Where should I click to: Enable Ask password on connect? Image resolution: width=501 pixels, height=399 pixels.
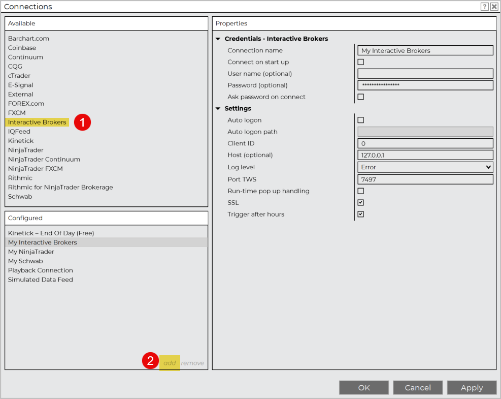(x=360, y=97)
